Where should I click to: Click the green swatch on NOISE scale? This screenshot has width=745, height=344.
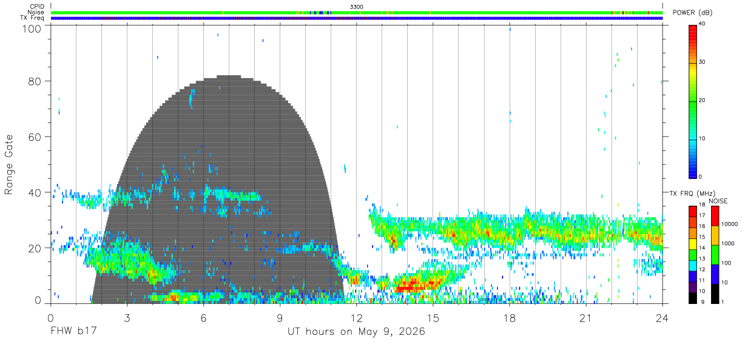(714, 254)
